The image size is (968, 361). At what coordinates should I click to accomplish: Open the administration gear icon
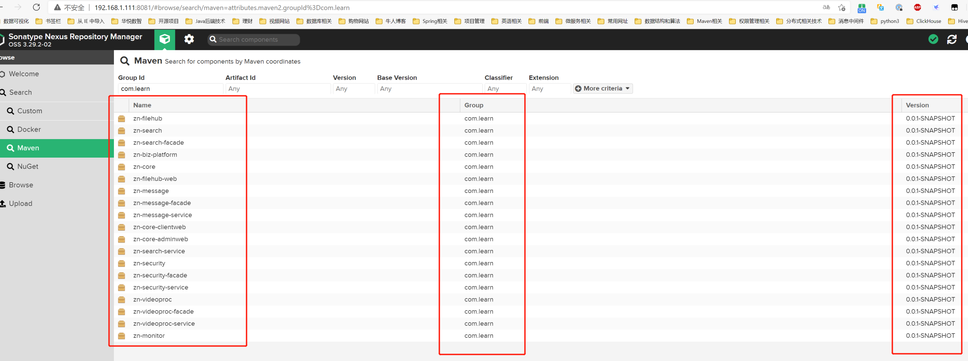click(189, 39)
